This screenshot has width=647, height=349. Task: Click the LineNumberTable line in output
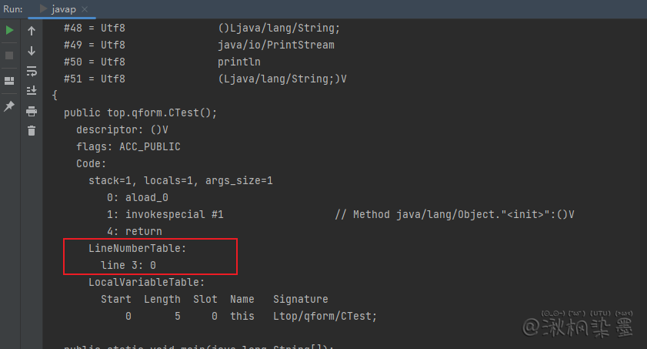coord(138,248)
